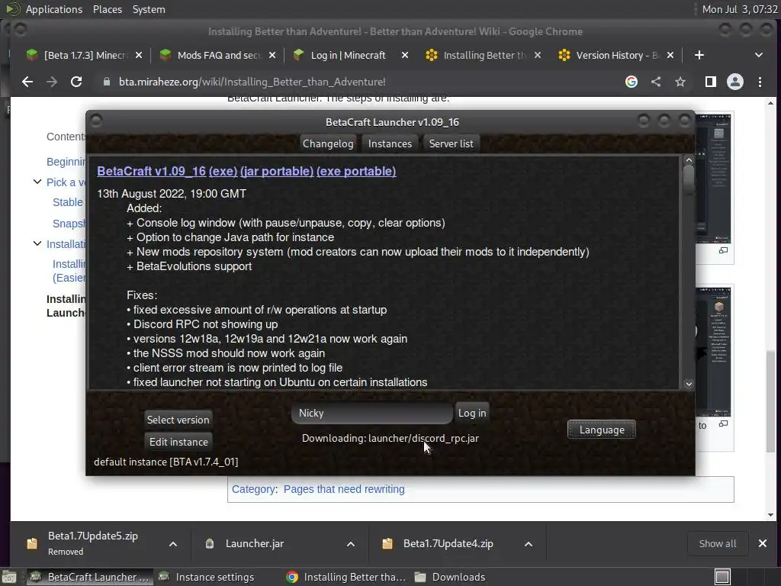Click Chrome address bar URL

[252, 82]
